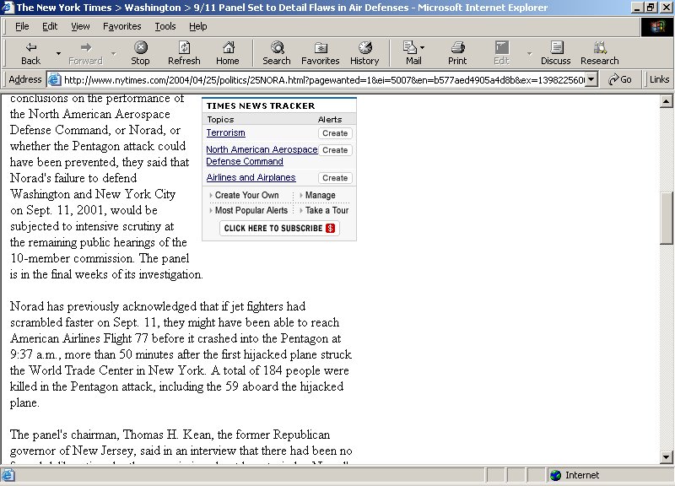Open the Tools menu

(165, 27)
